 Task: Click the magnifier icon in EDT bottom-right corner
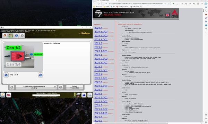click(x=90, y=95)
